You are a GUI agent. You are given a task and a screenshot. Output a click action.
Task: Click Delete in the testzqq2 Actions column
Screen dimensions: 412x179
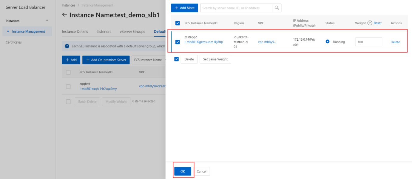point(395,42)
